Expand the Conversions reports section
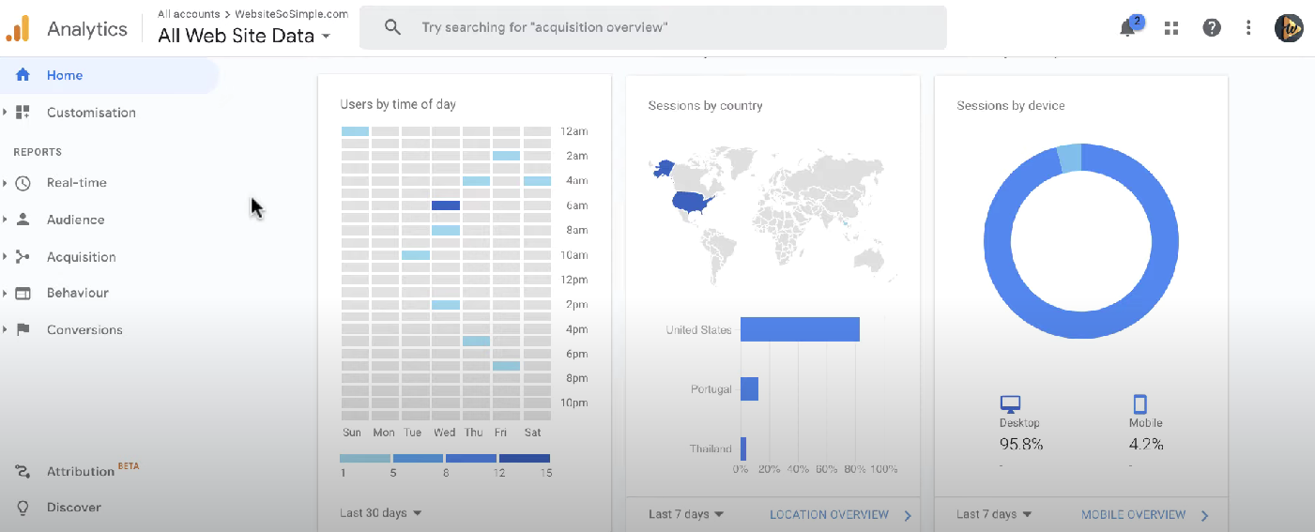1315x532 pixels. 84,330
